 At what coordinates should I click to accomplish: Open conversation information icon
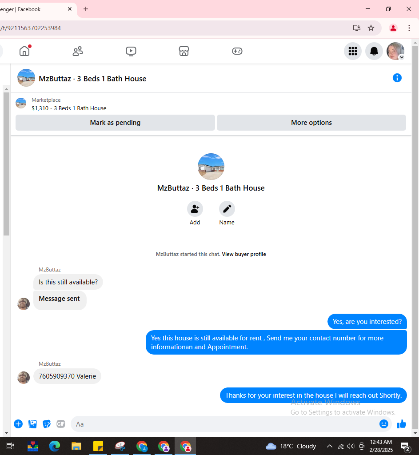pyautogui.click(x=397, y=78)
